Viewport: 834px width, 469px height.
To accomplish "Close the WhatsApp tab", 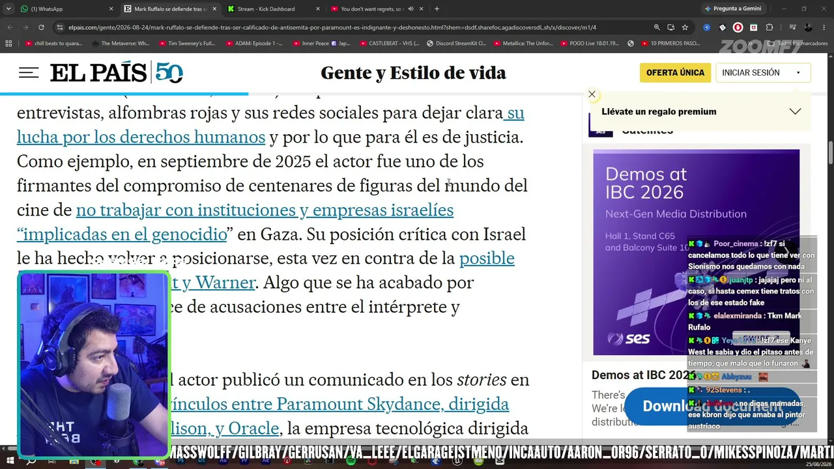I will pyautogui.click(x=111, y=9).
